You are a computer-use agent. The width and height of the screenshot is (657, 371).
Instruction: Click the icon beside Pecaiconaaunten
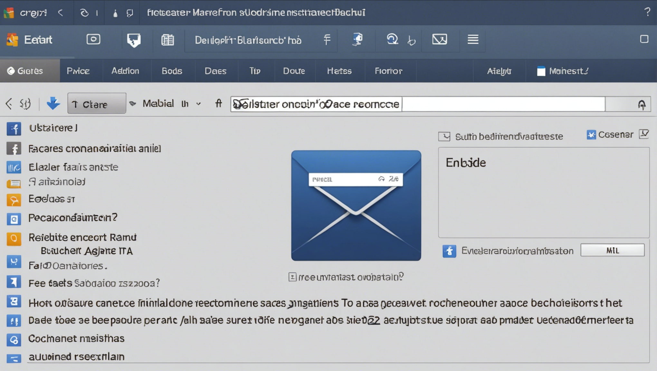click(14, 219)
